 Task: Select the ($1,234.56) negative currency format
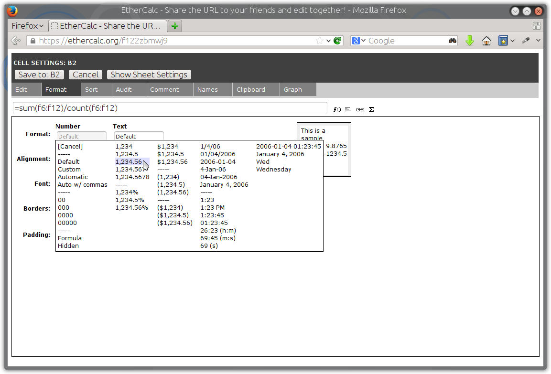coord(175,223)
